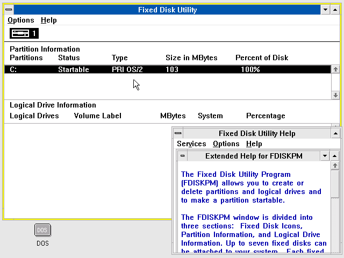Click the System column header
The image size is (344, 258).
tap(210, 116)
